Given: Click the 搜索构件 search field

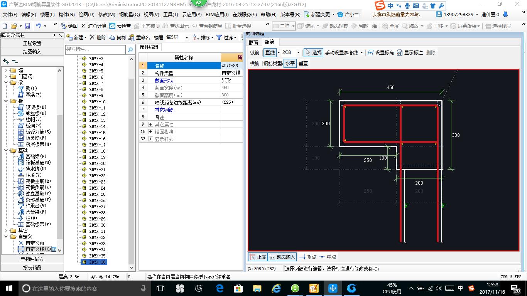Looking at the screenshot, I should 96,49.
